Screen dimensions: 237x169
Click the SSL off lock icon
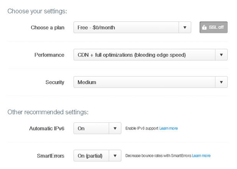point(204,27)
